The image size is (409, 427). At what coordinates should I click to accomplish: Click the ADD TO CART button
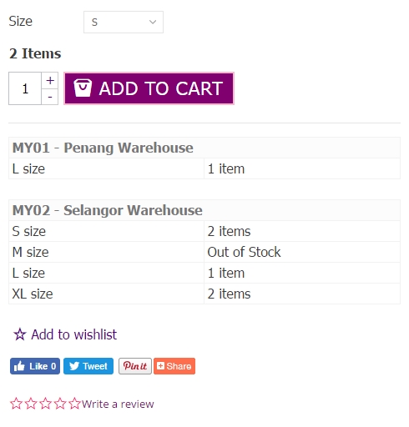[x=149, y=88]
